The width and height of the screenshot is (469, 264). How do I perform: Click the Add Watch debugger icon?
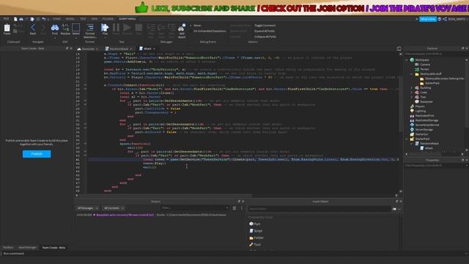pyautogui.click(x=182, y=28)
